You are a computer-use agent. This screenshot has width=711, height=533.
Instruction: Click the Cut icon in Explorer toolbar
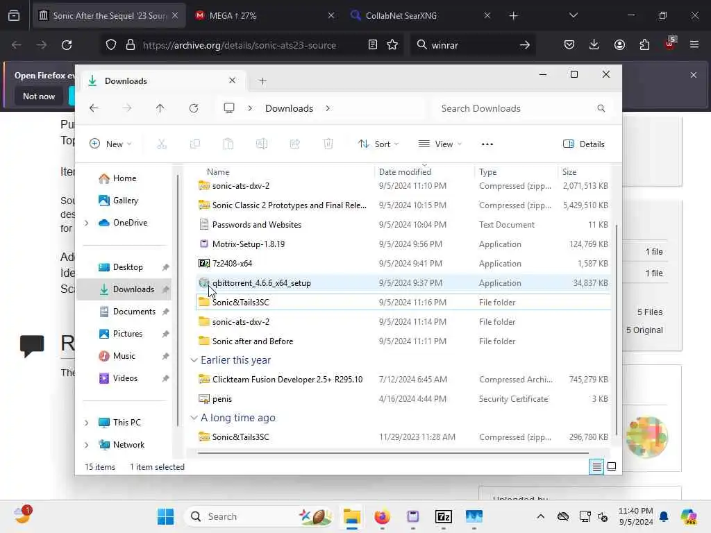point(161,144)
